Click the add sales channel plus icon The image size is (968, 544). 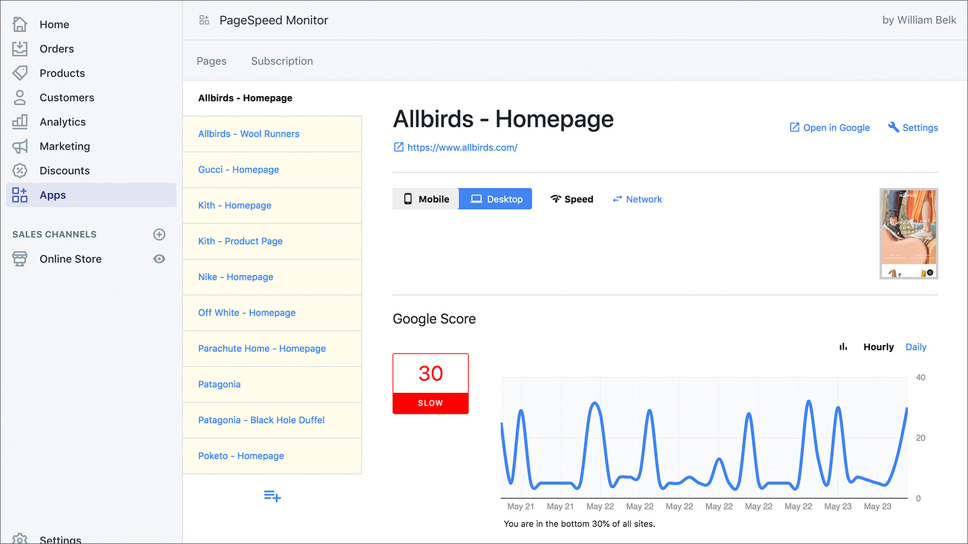[159, 235]
